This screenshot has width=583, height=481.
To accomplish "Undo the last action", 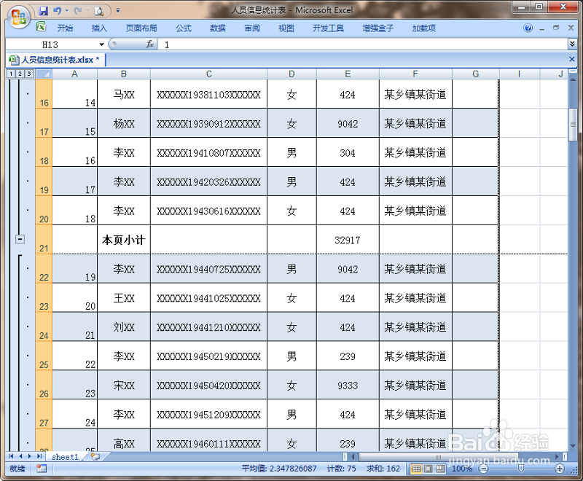I will coord(57,11).
